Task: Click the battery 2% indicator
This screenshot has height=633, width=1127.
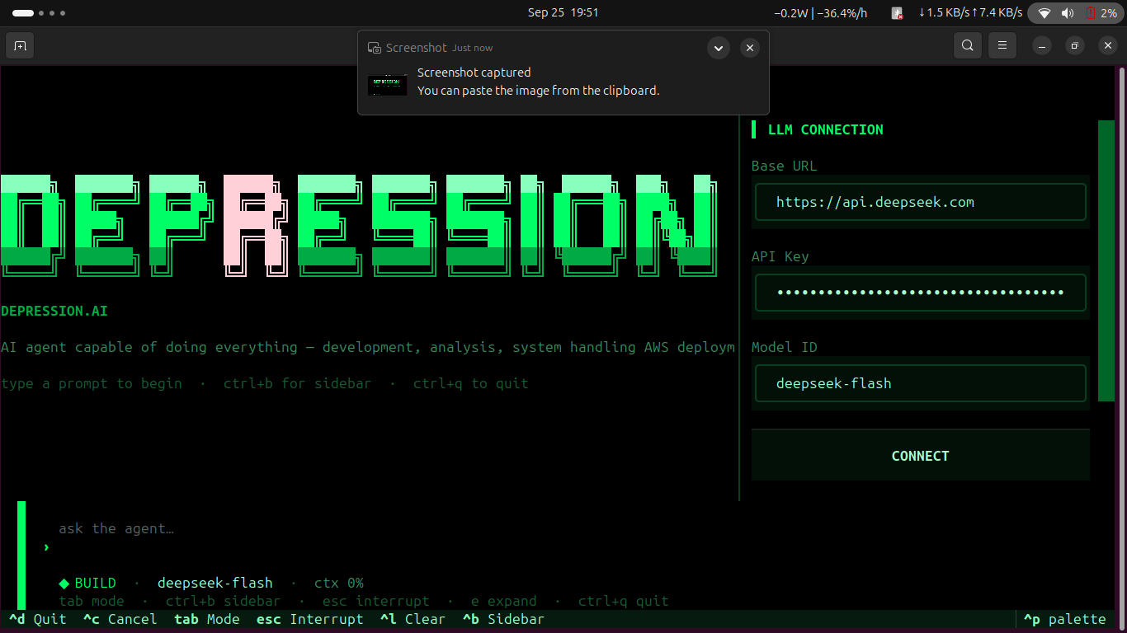Action: [x=1101, y=12]
